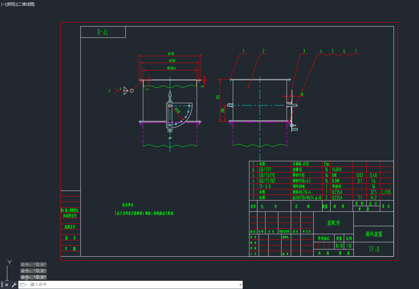This screenshot has height=289, width=419.
Task: Select the weight value 84.78
Action: pyautogui.click(x=339, y=245)
